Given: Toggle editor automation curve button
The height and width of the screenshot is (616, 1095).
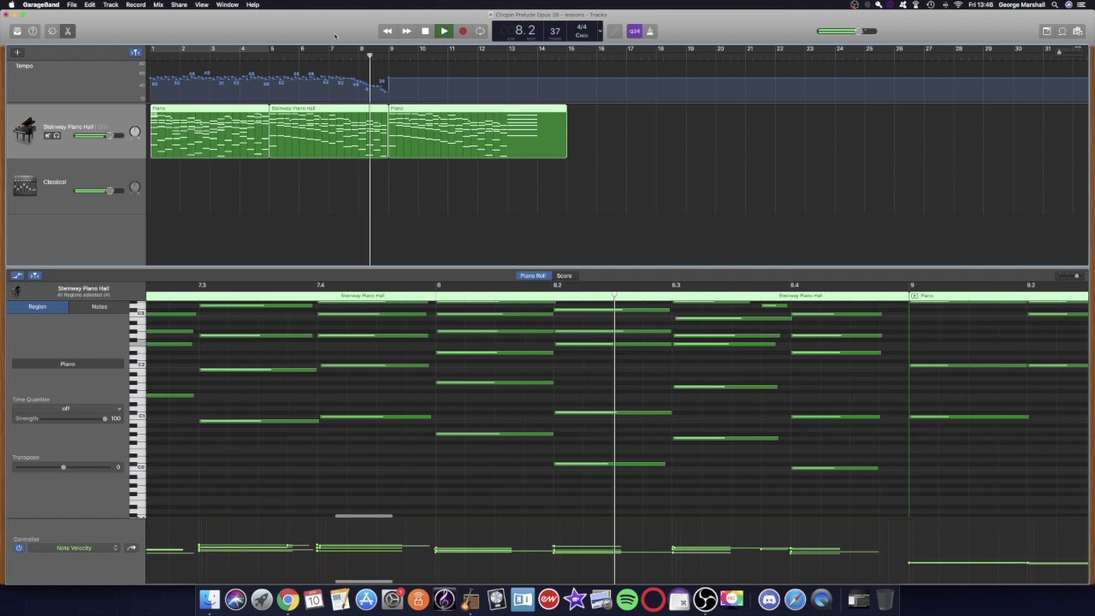Looking at the screenshot, I should coord(18,275).
